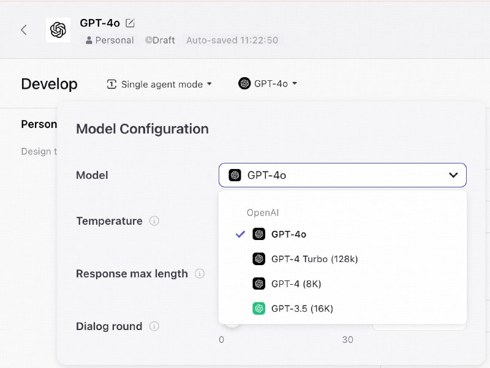The height and width of the screenshot is (368, 490).
Task: Click the Draft status badge
Action: [160, 40]
